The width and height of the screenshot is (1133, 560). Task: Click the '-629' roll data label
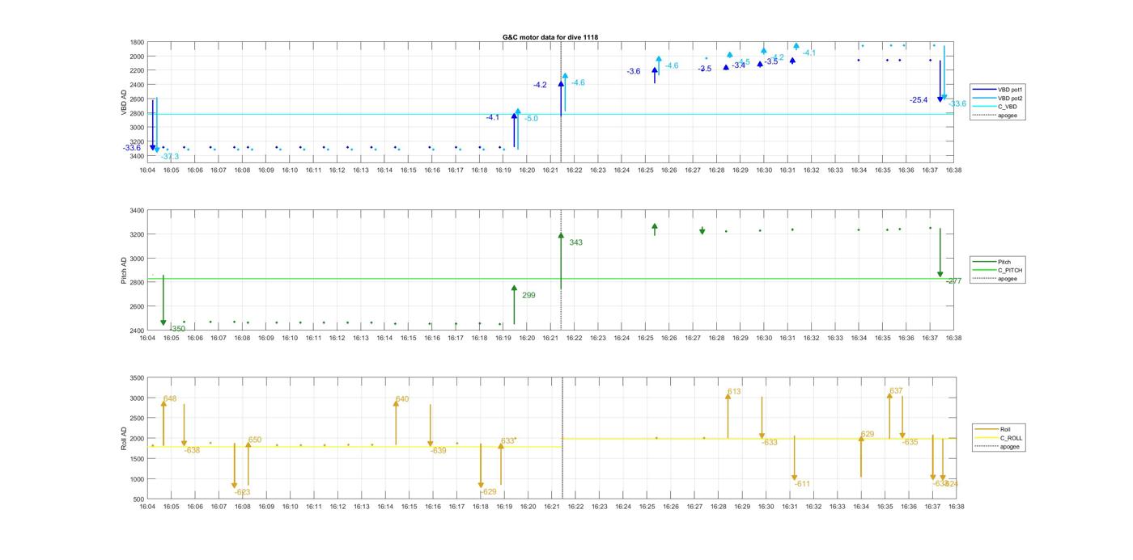[488, 491]
